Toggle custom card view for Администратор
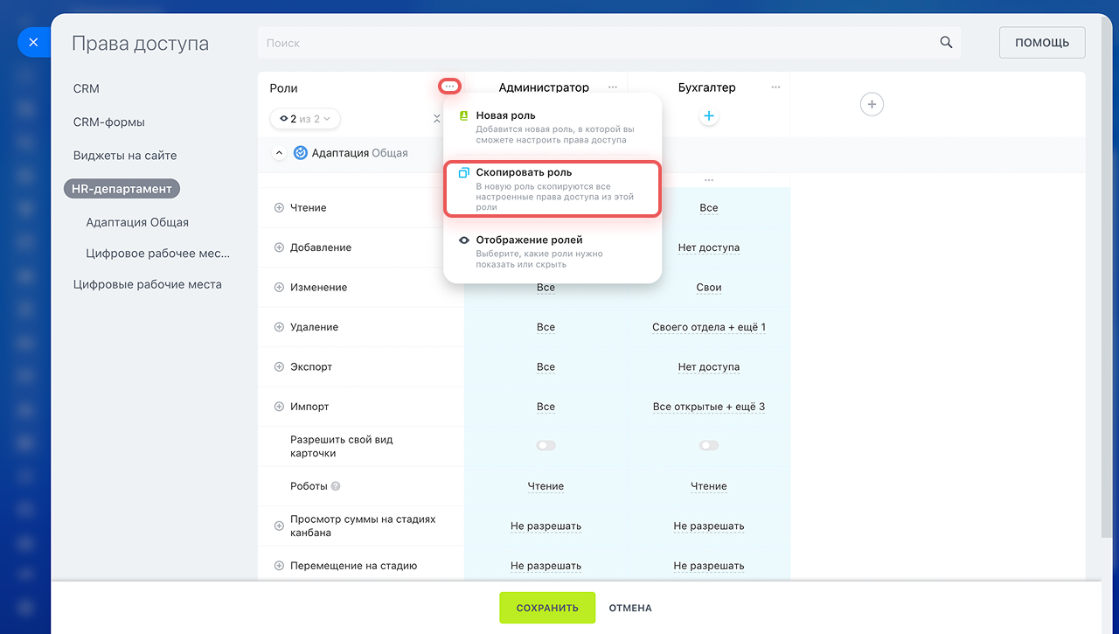The width and height of the screenshot is (1119, 634). pos(546,446)
